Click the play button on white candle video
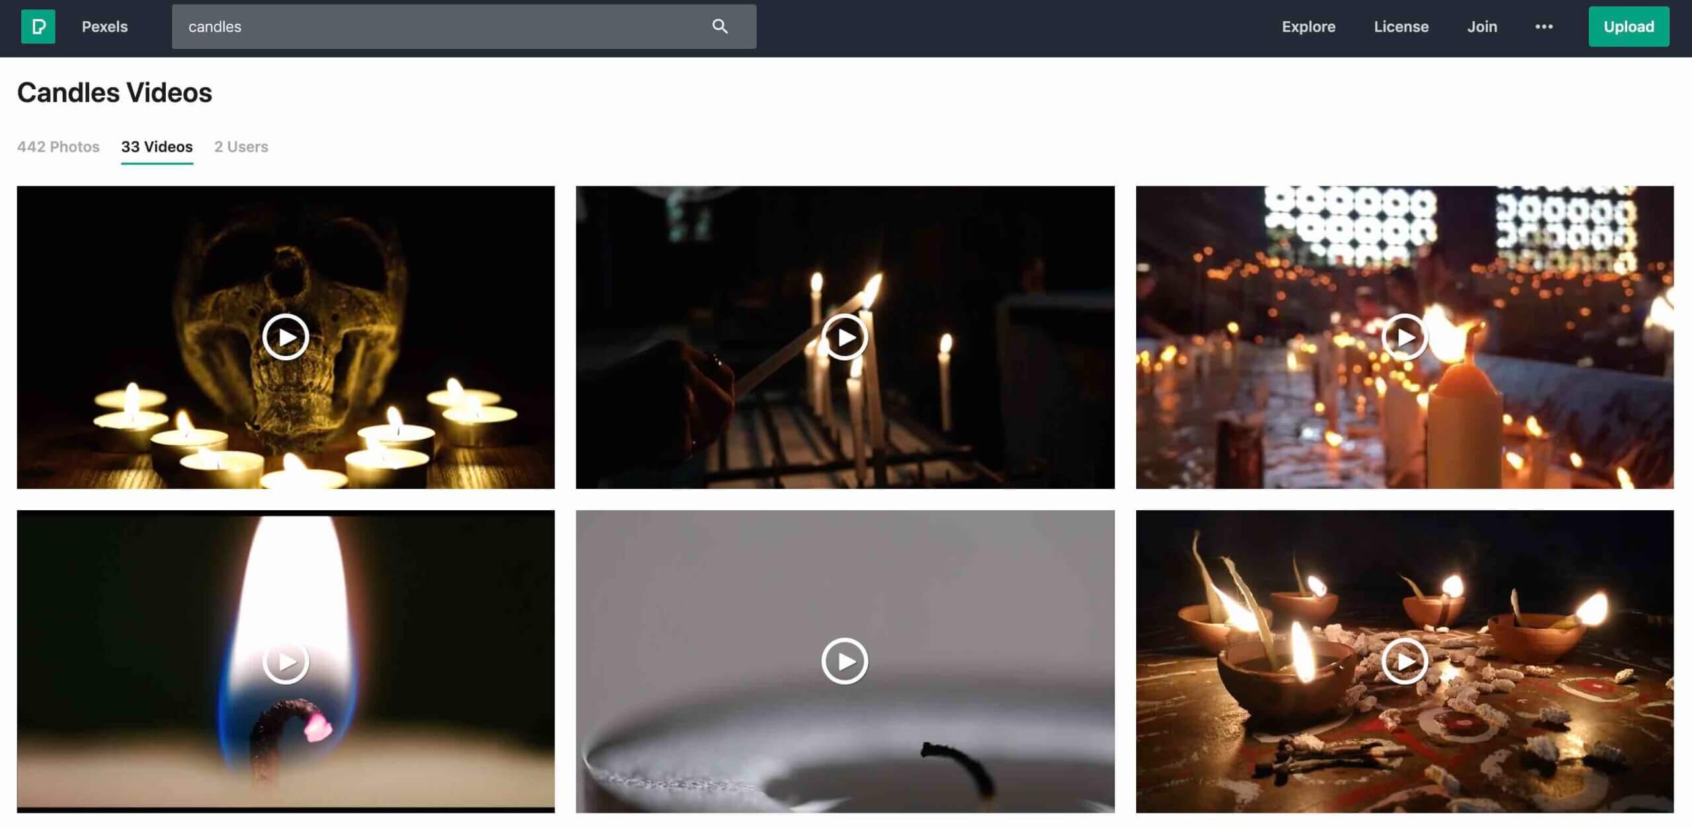This screenshot has height=828, width=1692. coord(845,661)
